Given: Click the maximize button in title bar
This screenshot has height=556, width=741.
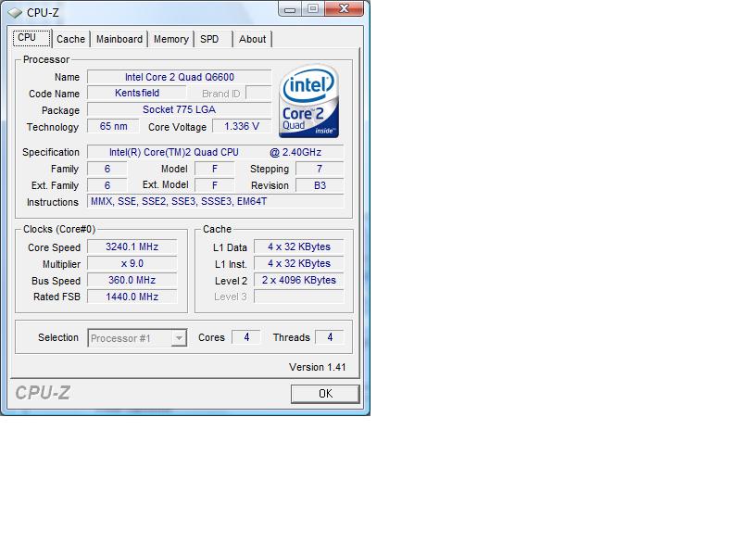Looking at the screenshot, I should click(313, 9).
